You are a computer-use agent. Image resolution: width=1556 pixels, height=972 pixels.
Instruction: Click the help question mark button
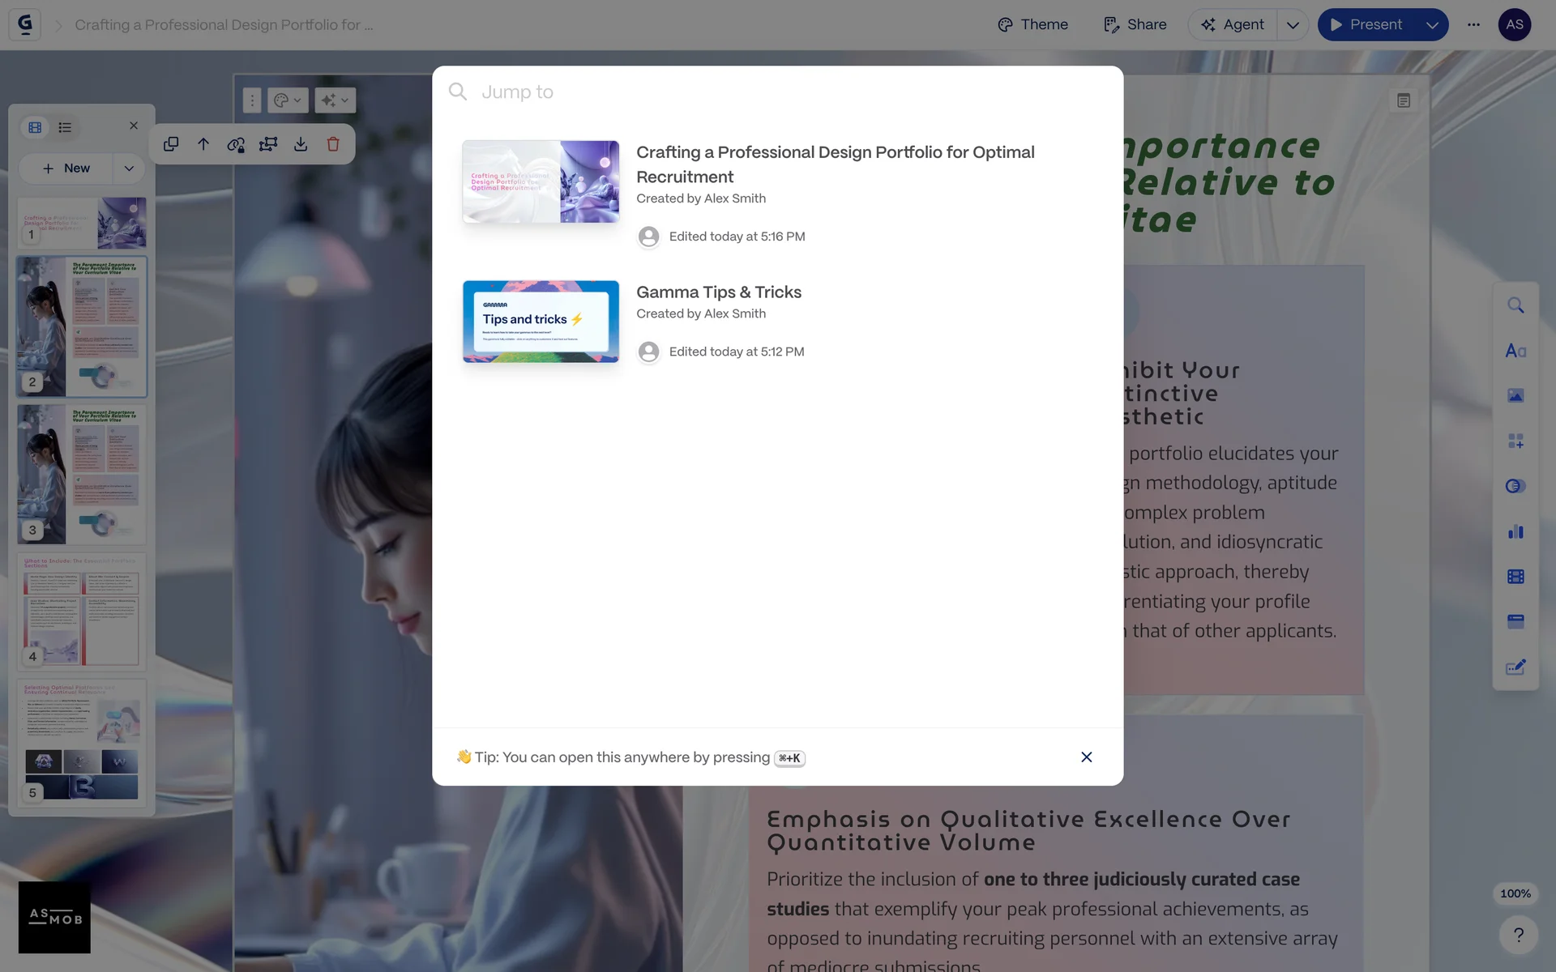(x=1518, y=935)
